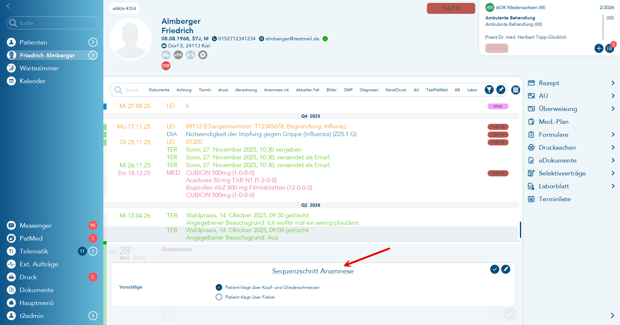Click the Suche field in filter bar
The height and width of the screenshot is (325, 620).
[132, 90]
